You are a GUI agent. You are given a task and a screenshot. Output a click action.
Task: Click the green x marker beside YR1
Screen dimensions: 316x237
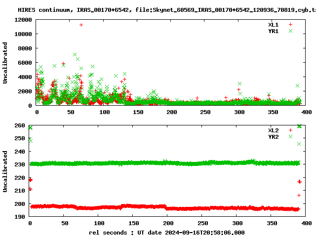(x=290, y=31)
